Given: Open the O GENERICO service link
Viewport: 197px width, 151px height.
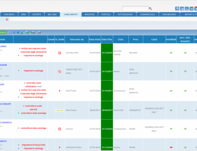Looking at the screenshot, I should 6,123.
